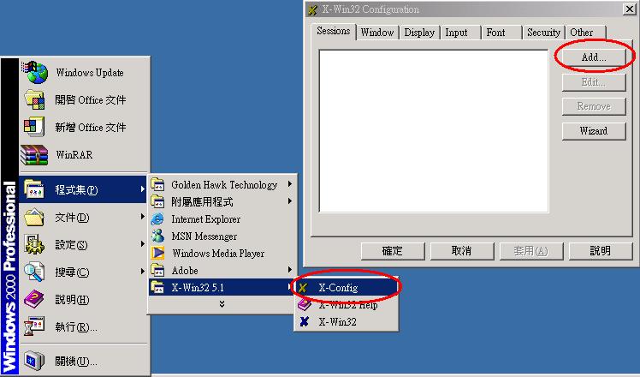This screenshot has width=640, height=377.
Task: Open the Font tab
Action: [x=495, y=33]
